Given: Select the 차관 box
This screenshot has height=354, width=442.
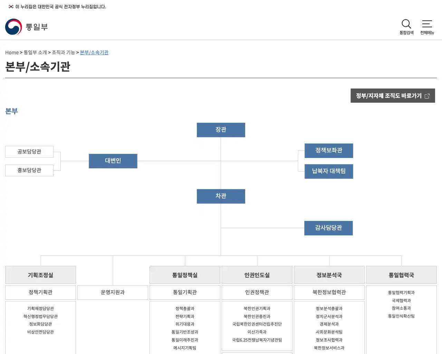Looking at the screenshot, I should 221,196.
